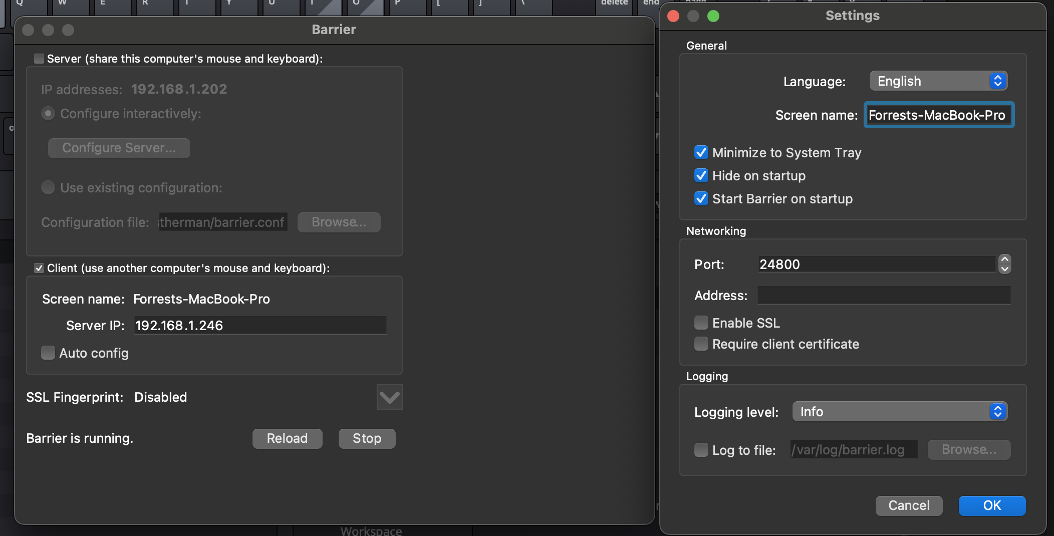Screen dimensions: 1054x536
Task: Open the Language dropdown
Action: point(938,81)
